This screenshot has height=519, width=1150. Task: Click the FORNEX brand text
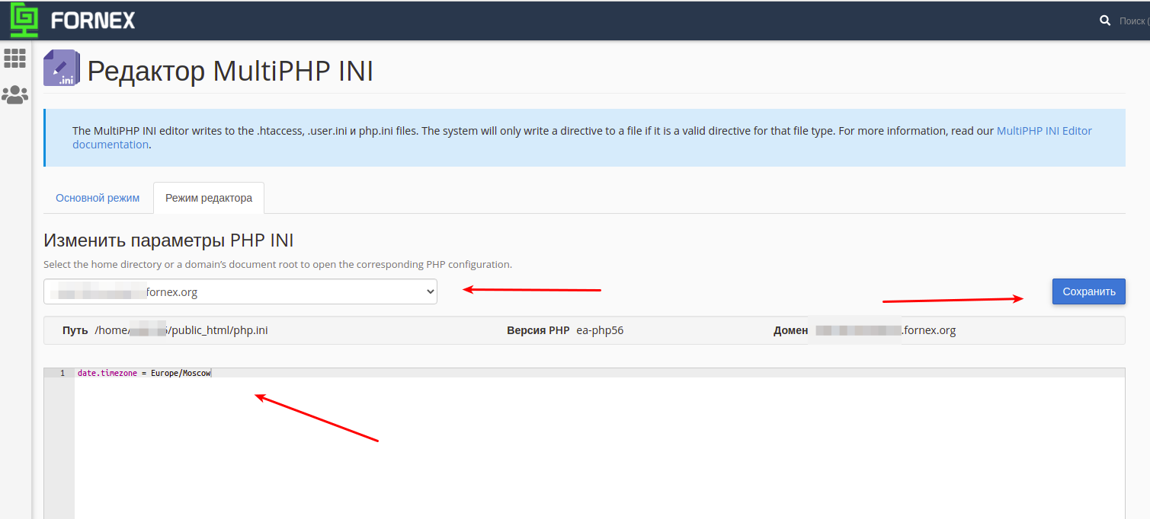(93, 21)
